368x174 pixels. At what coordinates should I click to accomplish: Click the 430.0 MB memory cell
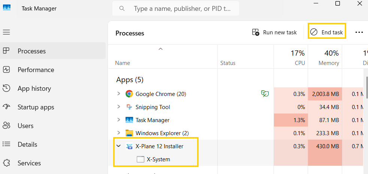(325, 146)
